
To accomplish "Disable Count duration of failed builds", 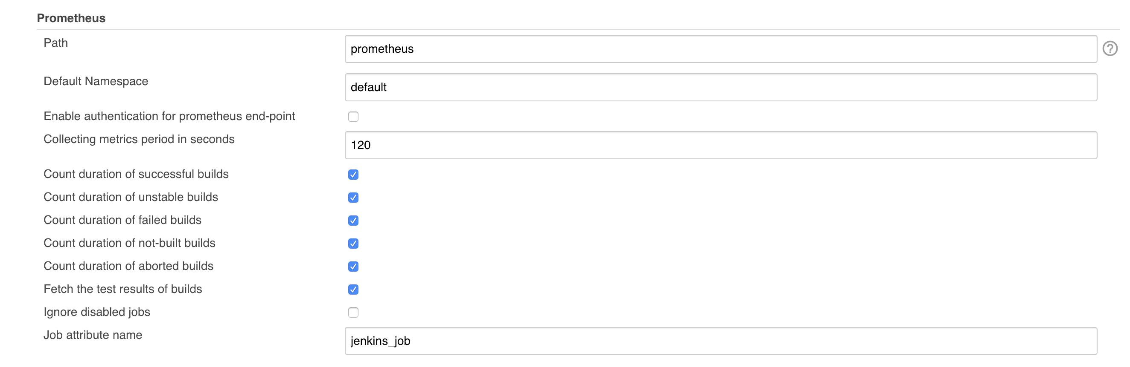I will [x=353, y=221].
